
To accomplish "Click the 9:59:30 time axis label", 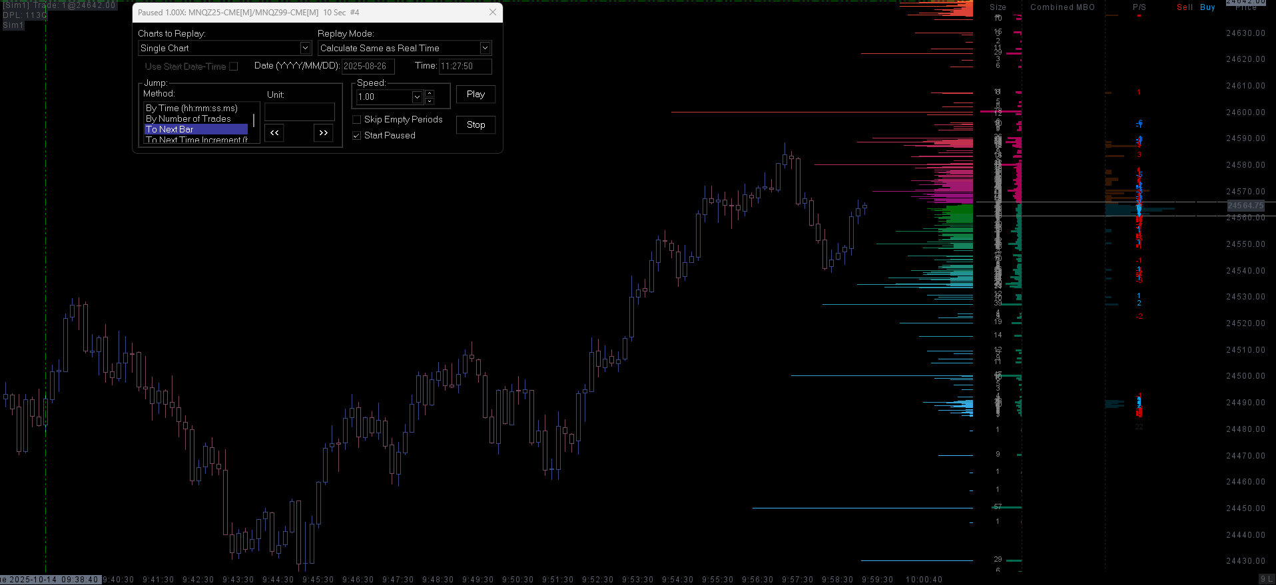I will (x=878, y=580).
